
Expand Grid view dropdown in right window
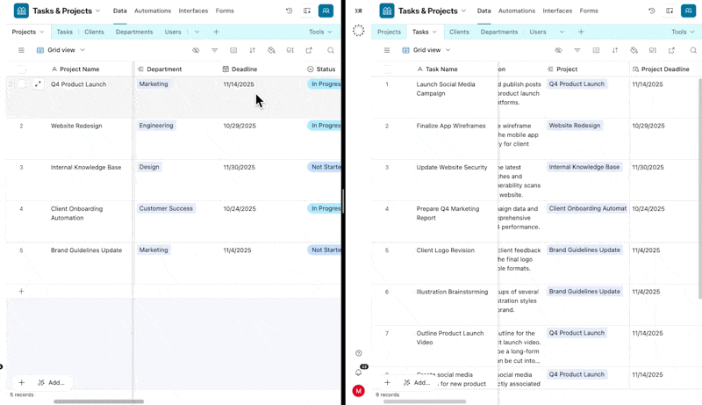click(448, 50)
